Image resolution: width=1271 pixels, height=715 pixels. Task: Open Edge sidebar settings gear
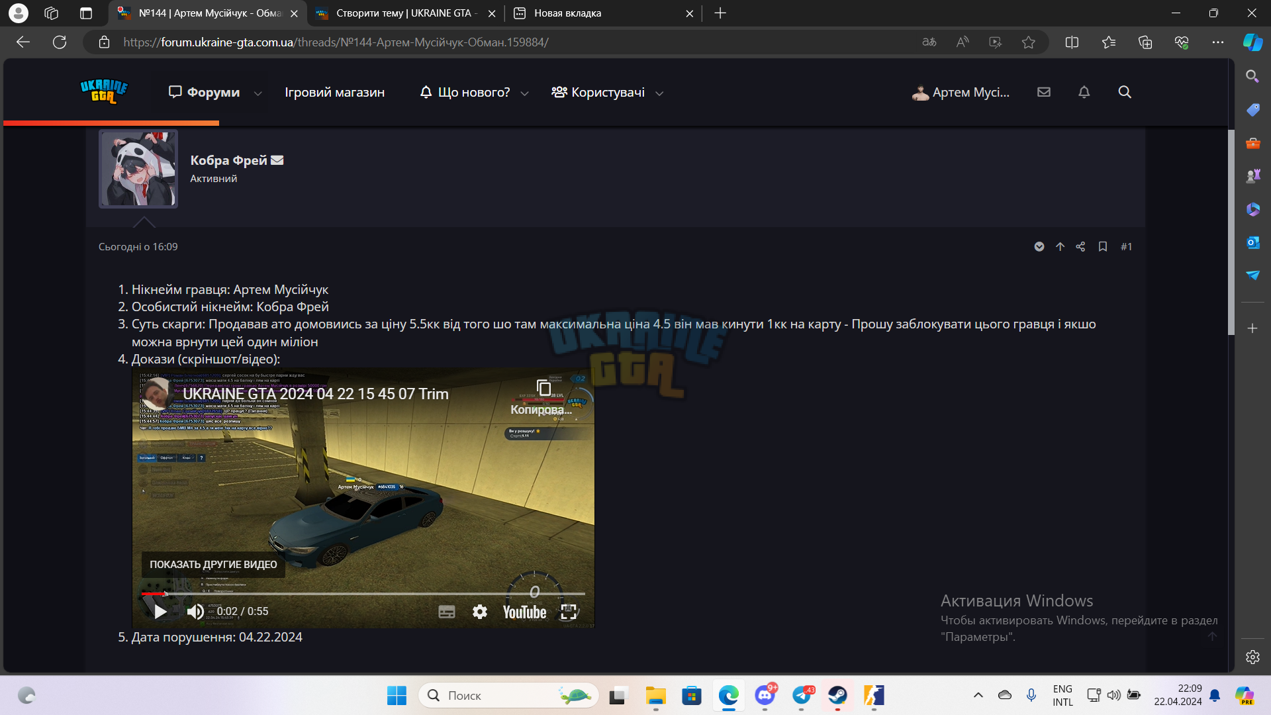pyautogui.click(x=1252, y=657)
